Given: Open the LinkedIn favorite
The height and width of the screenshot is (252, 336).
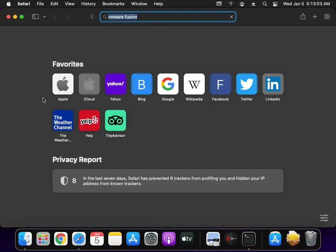Looking at the screenshot, I should (273, 84).
